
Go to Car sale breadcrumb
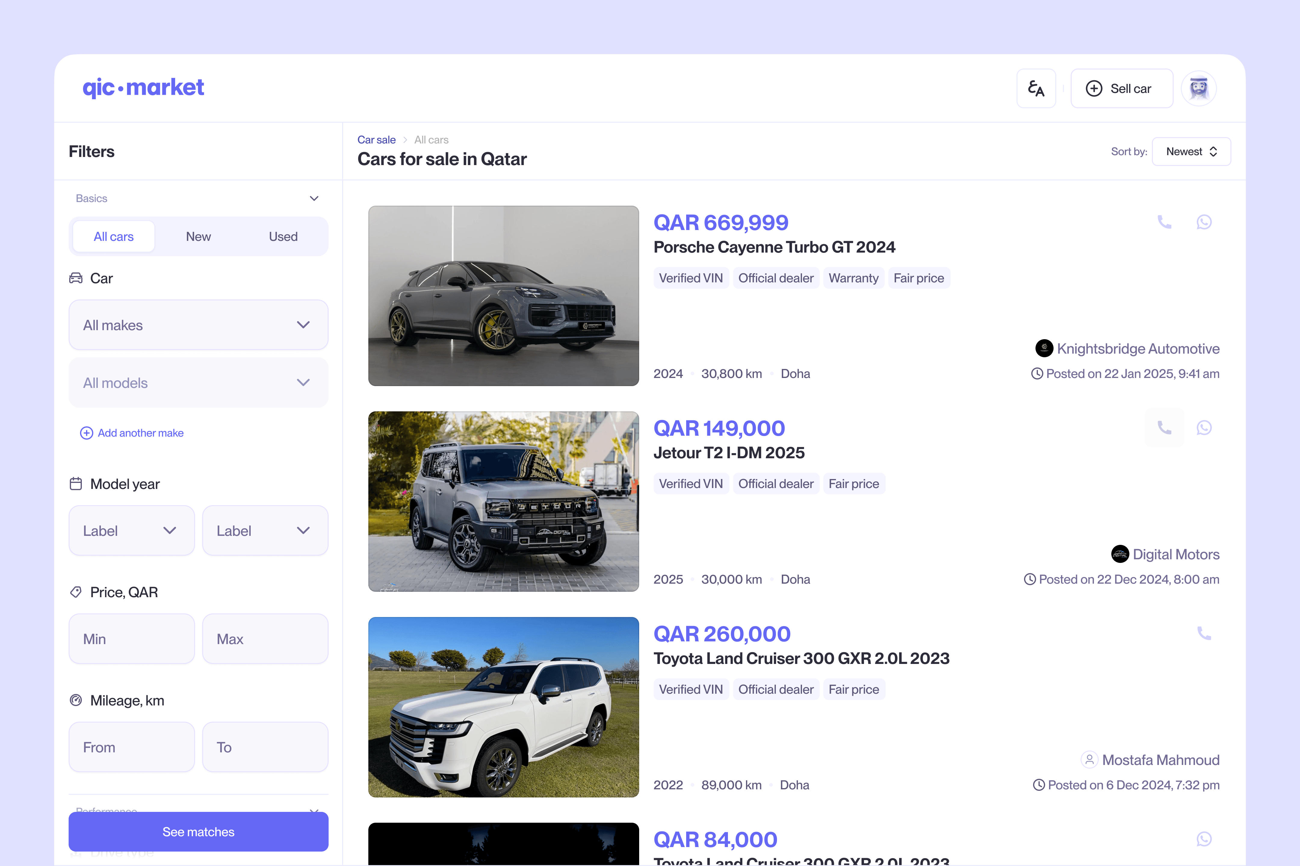point(376,140)
